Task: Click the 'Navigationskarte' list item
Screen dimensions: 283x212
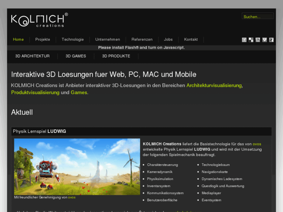Action: pos(214,172)
